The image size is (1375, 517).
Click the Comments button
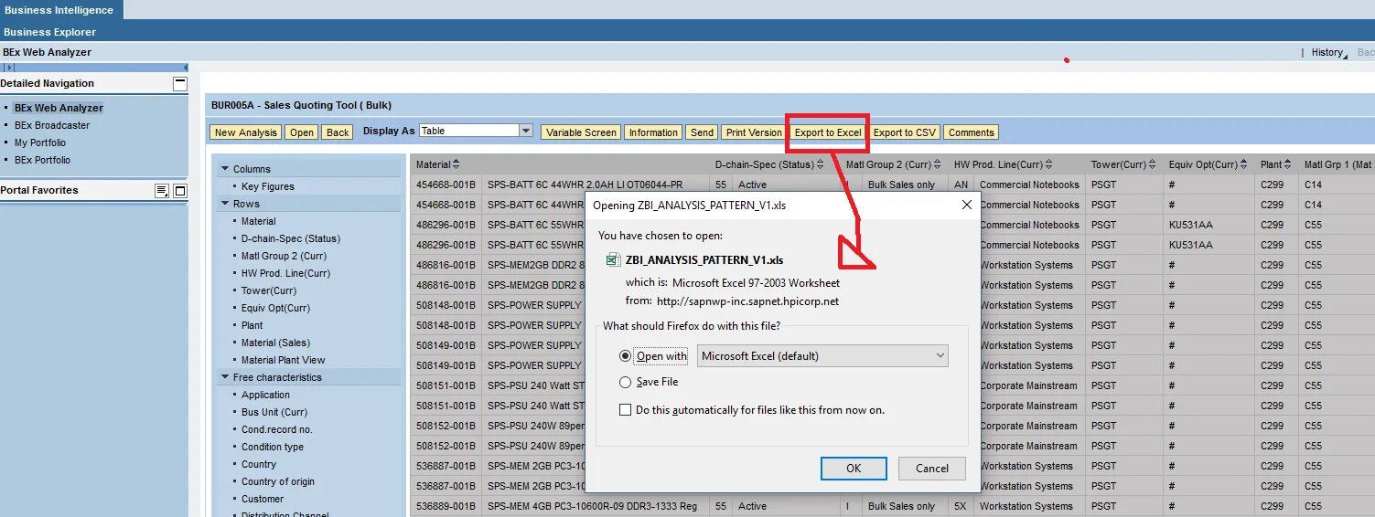(x=971, y=132)
